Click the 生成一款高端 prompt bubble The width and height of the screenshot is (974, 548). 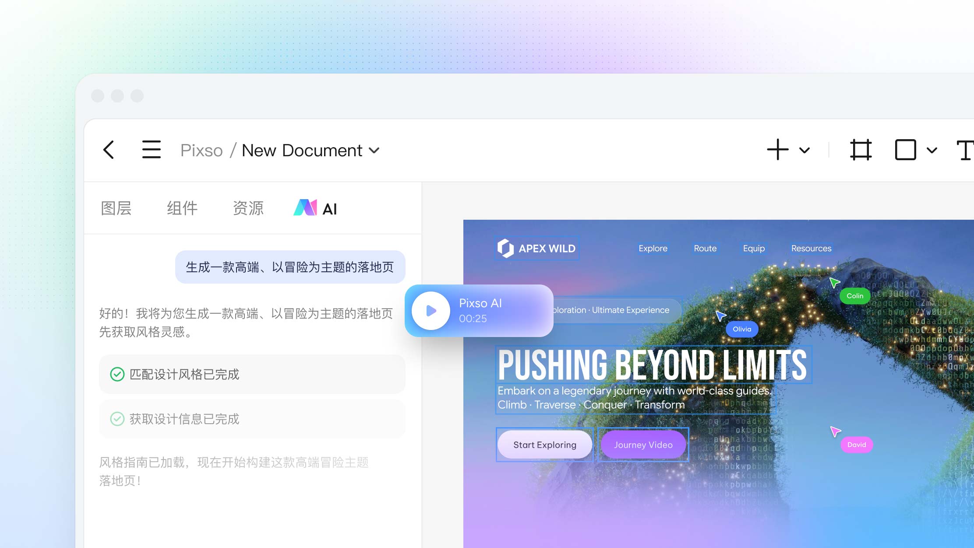290,267
